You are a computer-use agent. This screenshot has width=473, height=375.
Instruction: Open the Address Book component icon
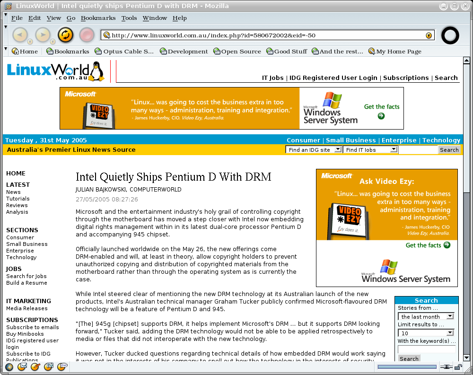[49, 367]
